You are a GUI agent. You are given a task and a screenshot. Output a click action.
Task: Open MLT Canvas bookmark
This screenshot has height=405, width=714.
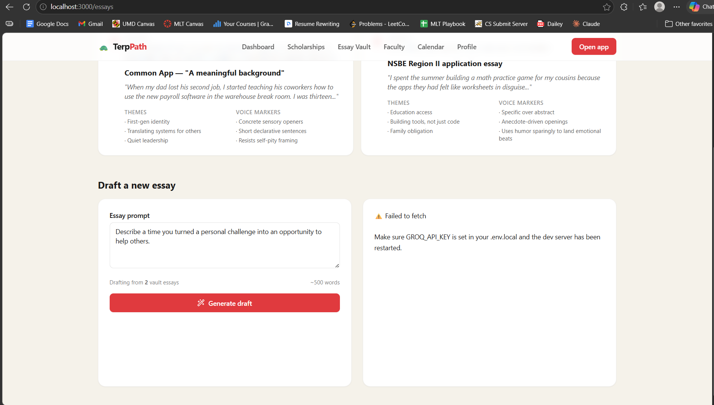coord(184,24)
